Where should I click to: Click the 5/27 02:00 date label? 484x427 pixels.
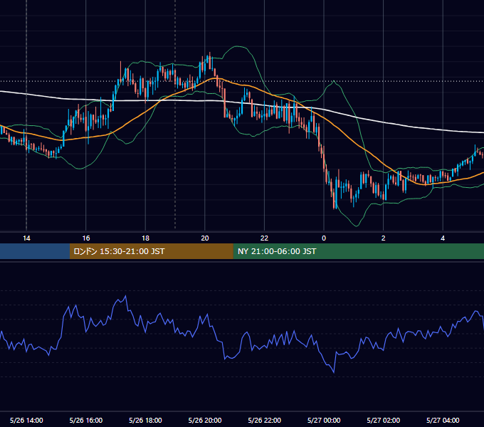coord(384,420)
